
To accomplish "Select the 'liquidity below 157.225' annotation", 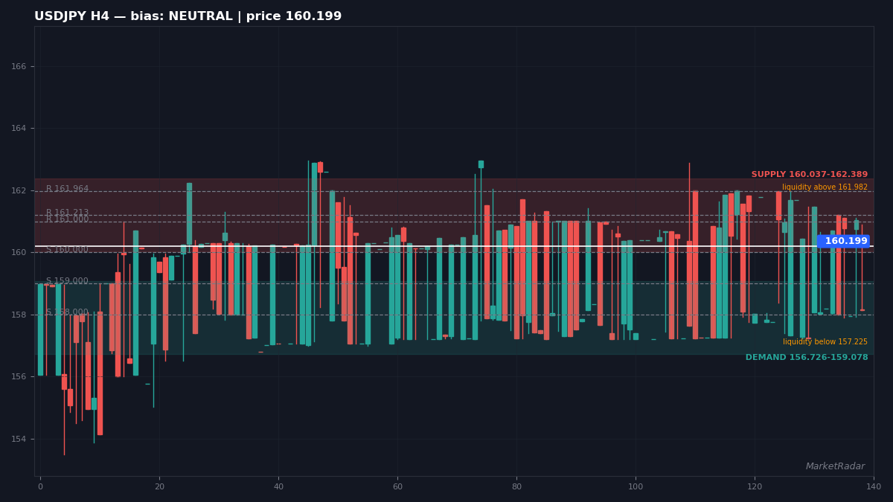I will pos(825,342).
